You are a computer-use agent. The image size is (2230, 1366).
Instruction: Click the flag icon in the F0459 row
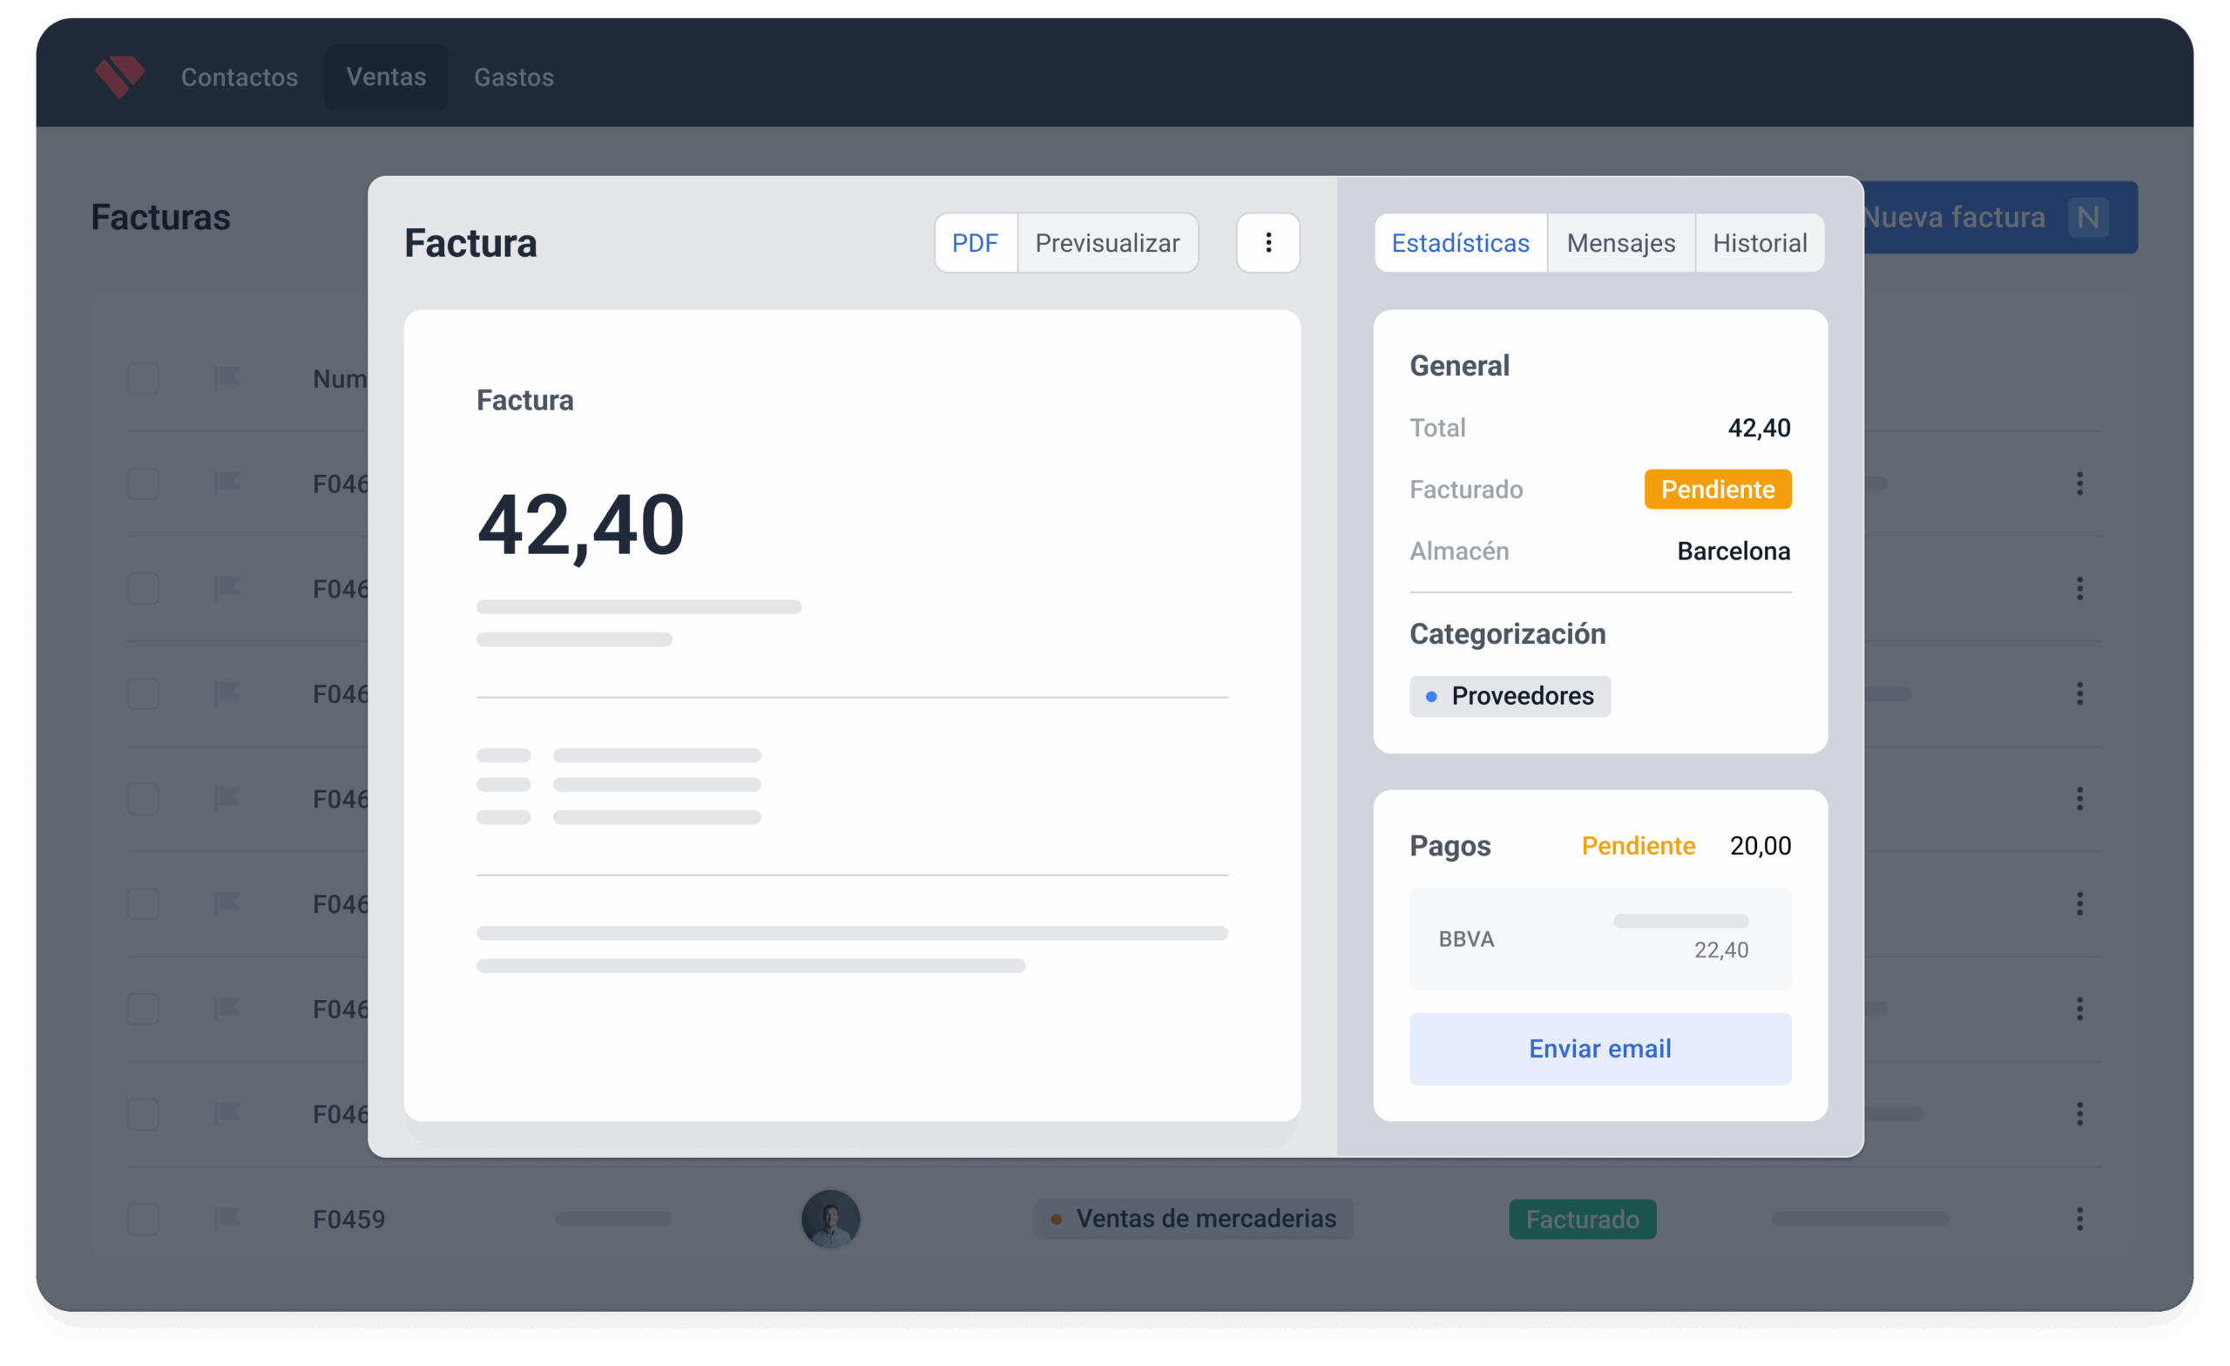click(x=226, y=1219)
